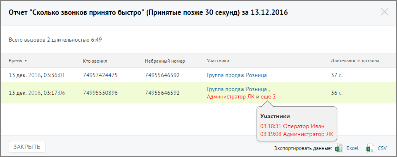Click caller number 74957424475

point(100,75)
